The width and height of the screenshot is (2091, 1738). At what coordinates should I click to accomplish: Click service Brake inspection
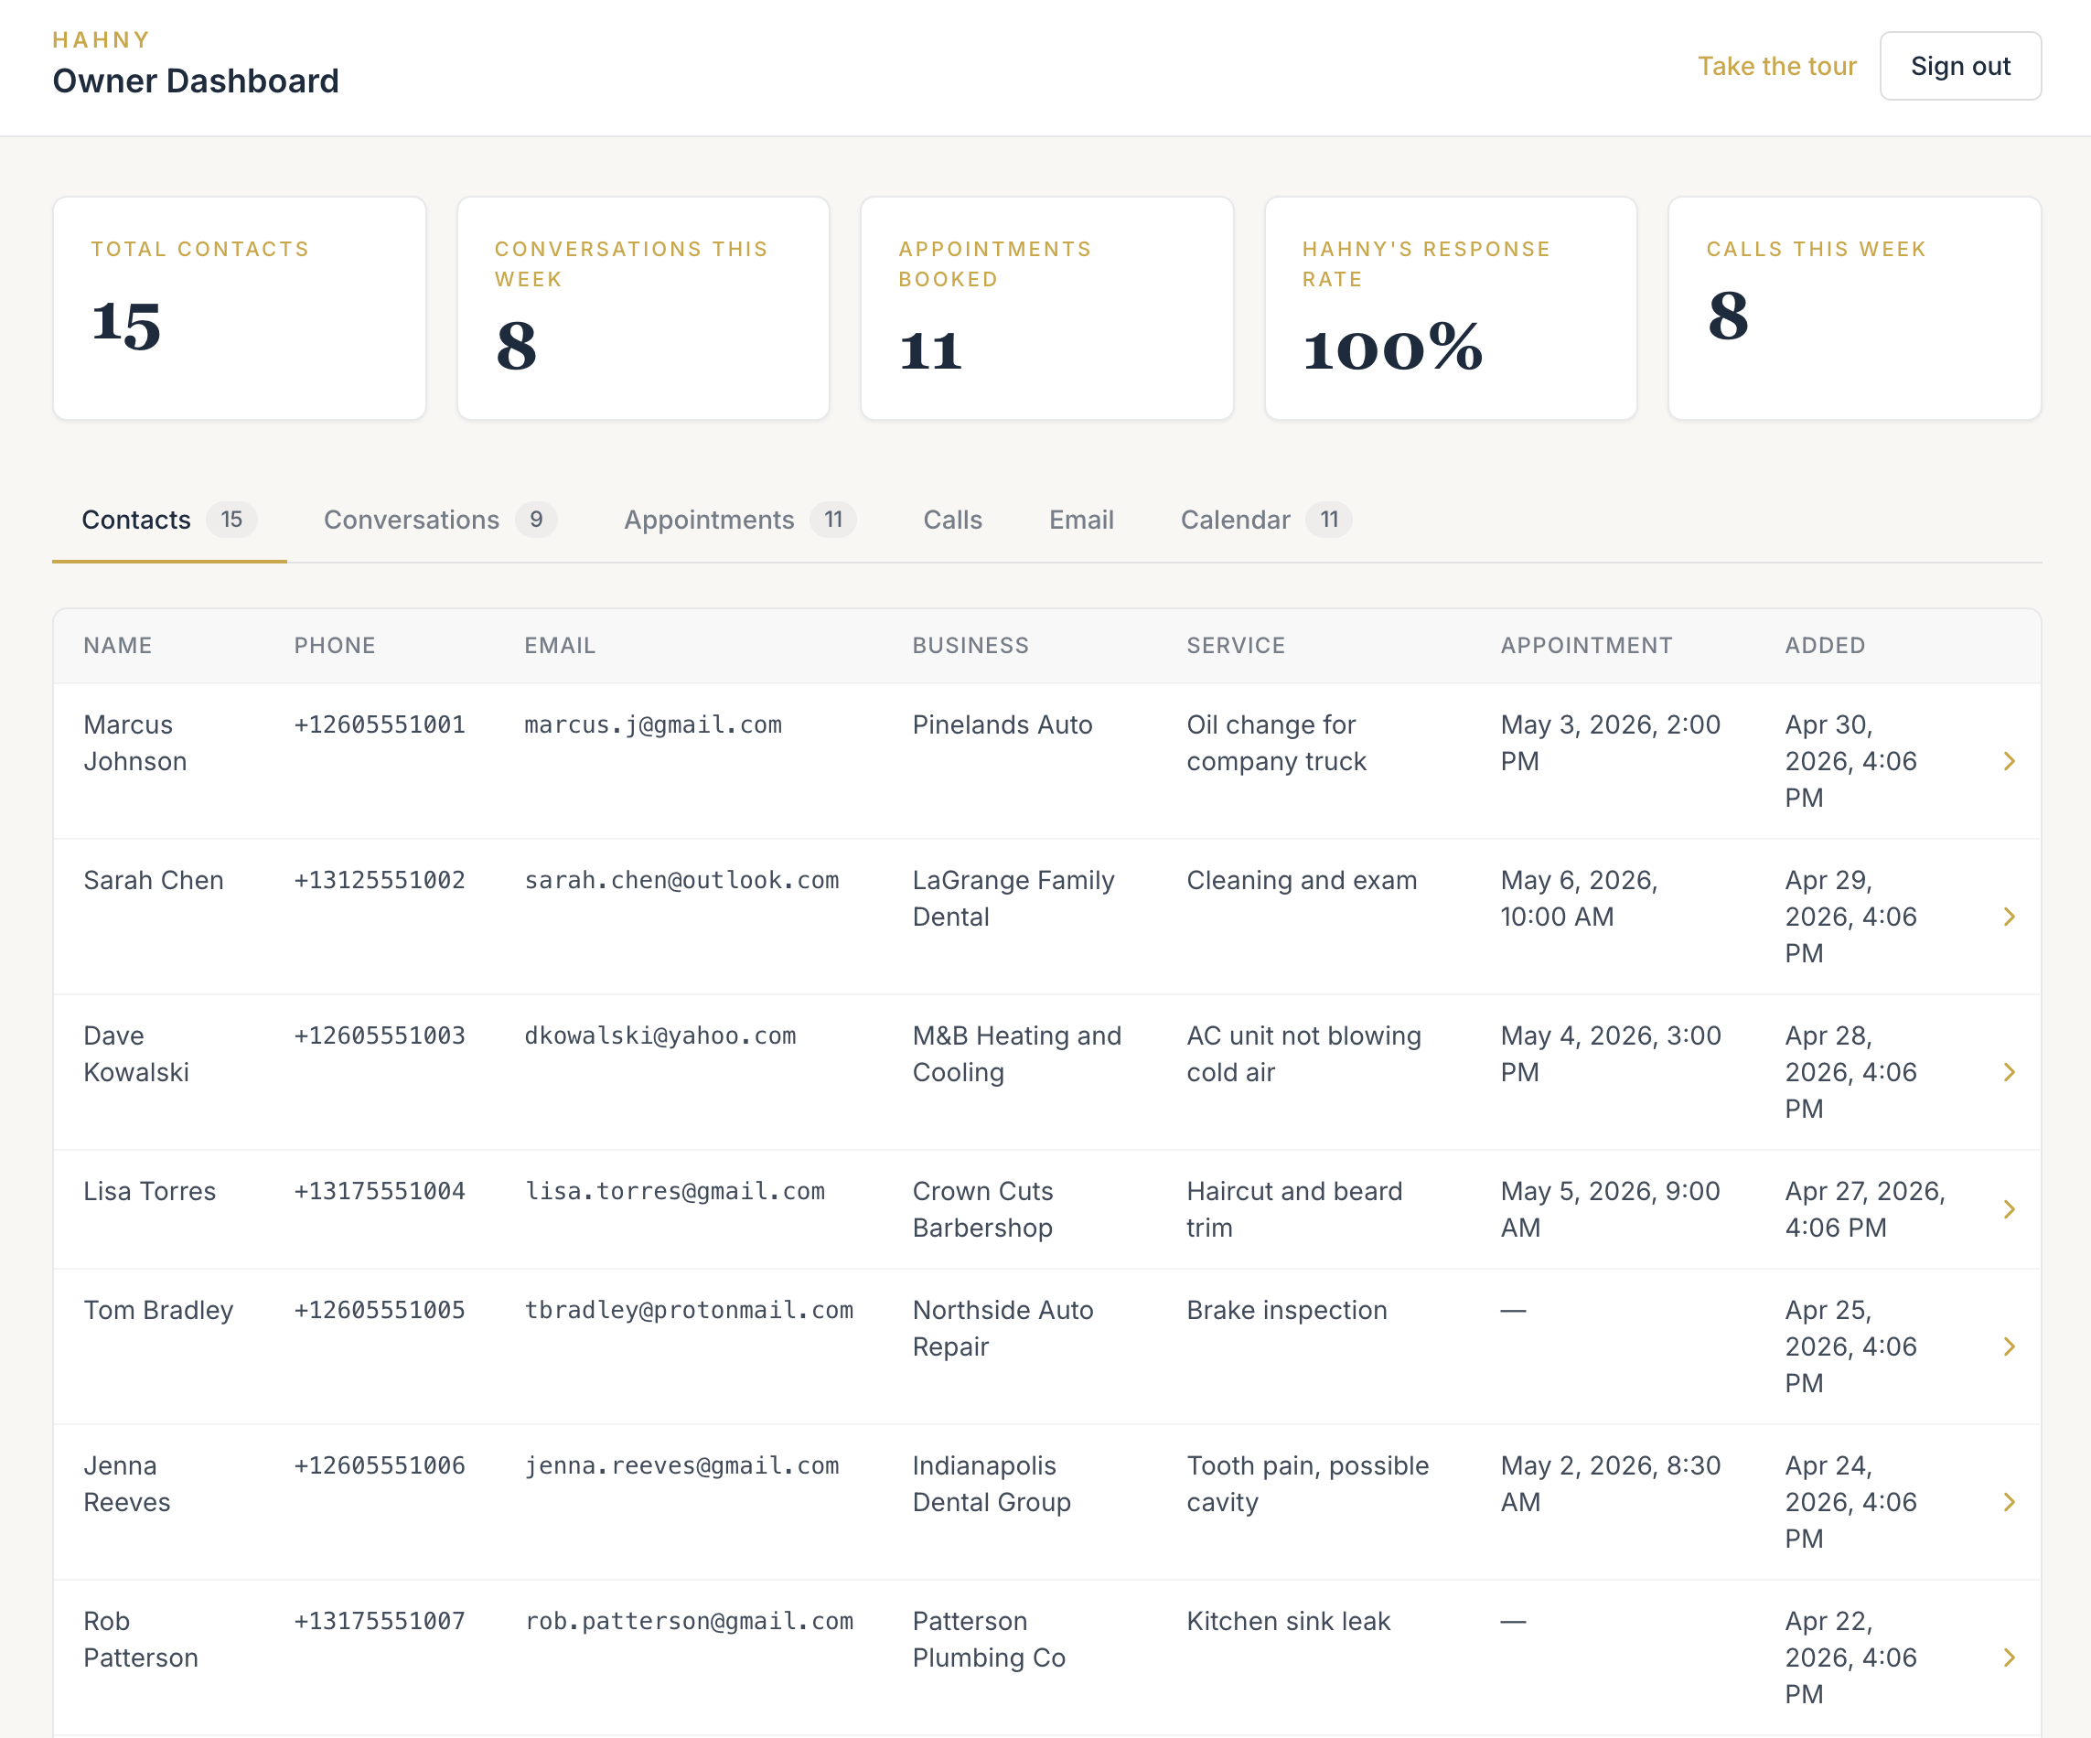coord(1286,1310)
